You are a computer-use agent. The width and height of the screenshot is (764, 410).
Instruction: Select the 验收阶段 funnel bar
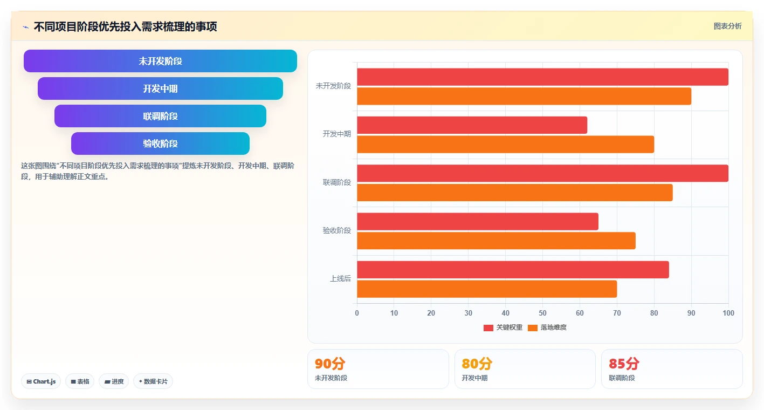point(160,143)
